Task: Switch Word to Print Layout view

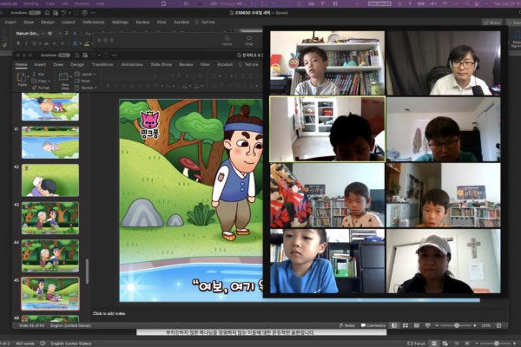Action: coord(434,344)
